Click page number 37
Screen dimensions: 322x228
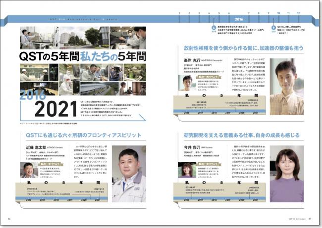(x=310, y=219)
